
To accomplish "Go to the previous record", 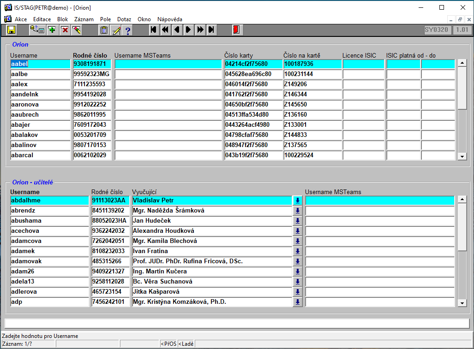I will pyautogui.click(x=177, y=30).
